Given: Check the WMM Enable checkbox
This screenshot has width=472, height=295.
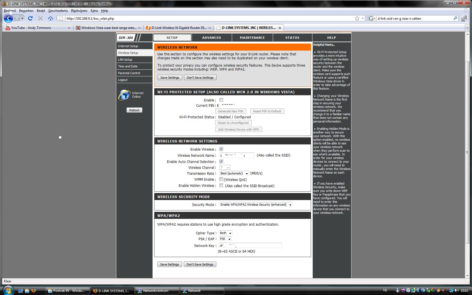Looking at the screenshot, I should pyautogui.click(x=221, y=179).
